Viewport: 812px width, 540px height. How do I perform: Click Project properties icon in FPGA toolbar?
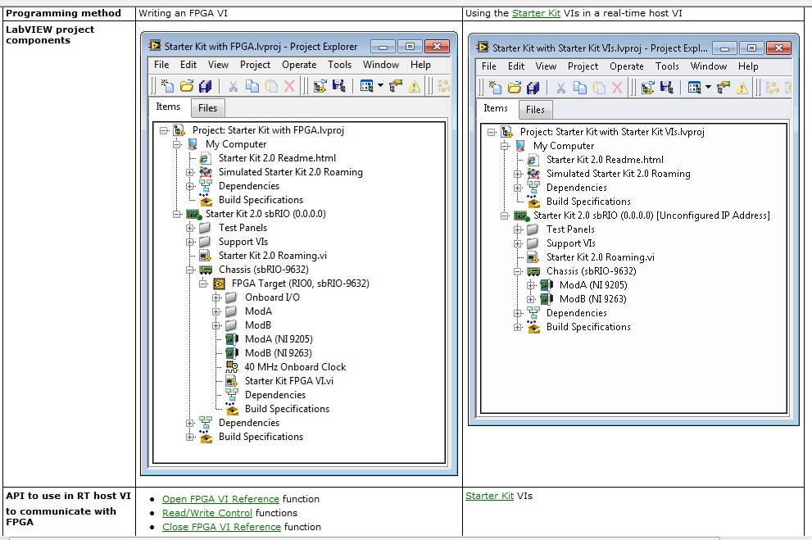tap(396, 86)
